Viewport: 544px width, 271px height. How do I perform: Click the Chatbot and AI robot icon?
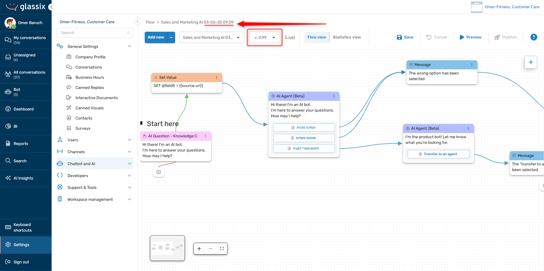(60, 164)
